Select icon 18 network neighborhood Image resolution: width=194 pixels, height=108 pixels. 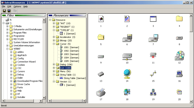[x=127, y=92]
